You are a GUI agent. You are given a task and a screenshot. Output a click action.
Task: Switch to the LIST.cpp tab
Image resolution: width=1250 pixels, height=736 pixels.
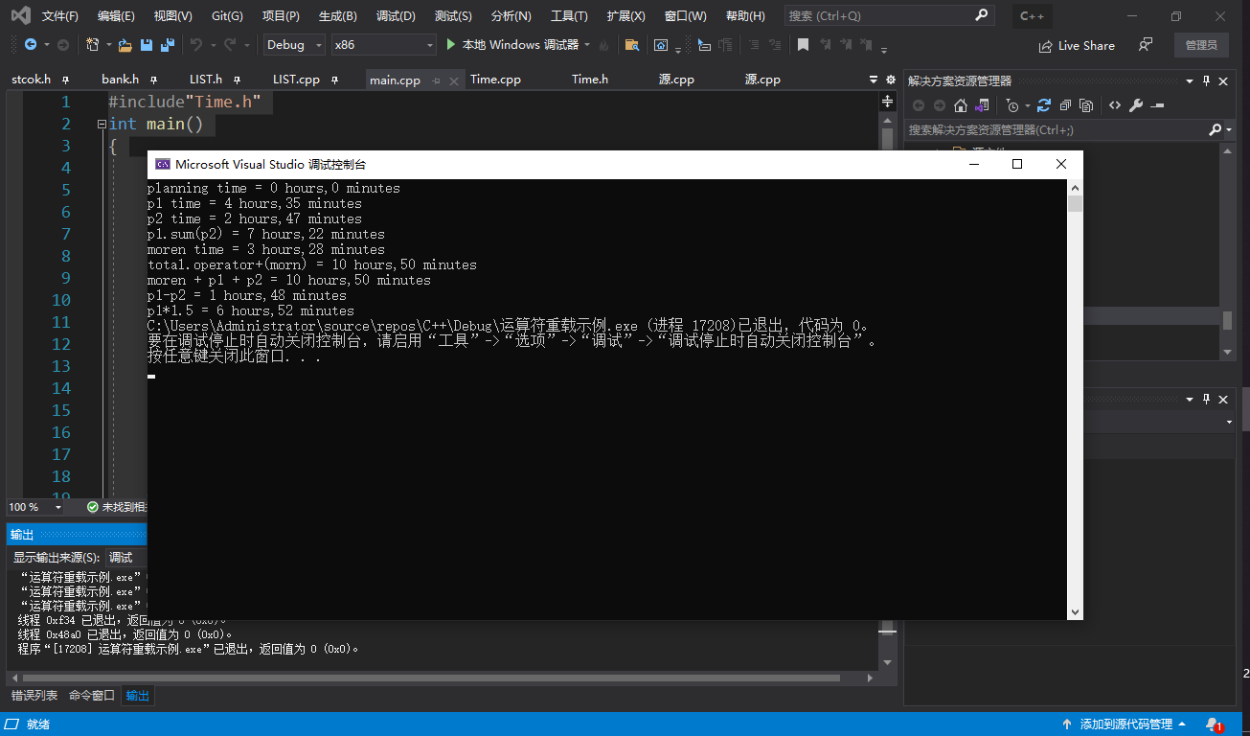coord(296,80)
